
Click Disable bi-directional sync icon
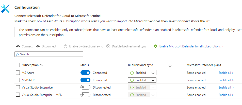(x=108, y=46)
